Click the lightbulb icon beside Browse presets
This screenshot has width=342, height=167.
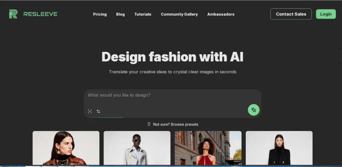[x=149, y=124]
